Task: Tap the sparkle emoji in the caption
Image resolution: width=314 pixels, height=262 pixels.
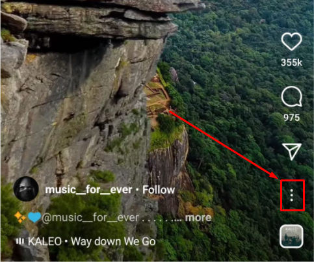Action: [x=20, y=217]
